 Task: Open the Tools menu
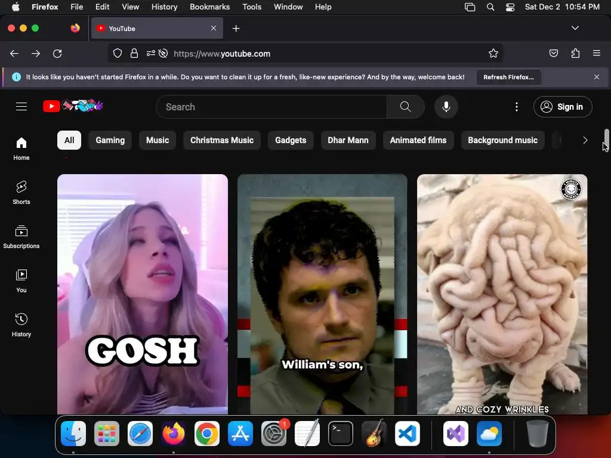(252, 7)
